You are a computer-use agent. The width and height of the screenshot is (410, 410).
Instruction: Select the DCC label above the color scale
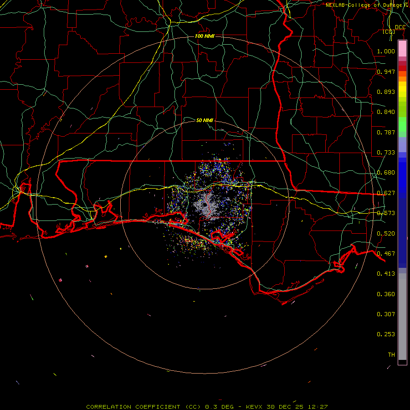pyautogui.click(x=400, y=27)
